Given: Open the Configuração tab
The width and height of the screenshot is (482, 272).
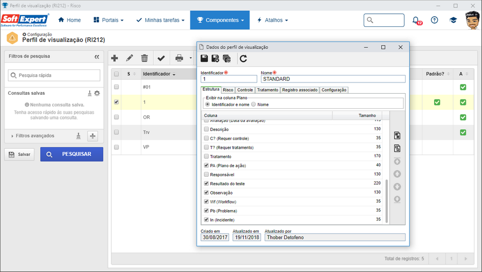Looking at the screenshot, I should [334, 90].
